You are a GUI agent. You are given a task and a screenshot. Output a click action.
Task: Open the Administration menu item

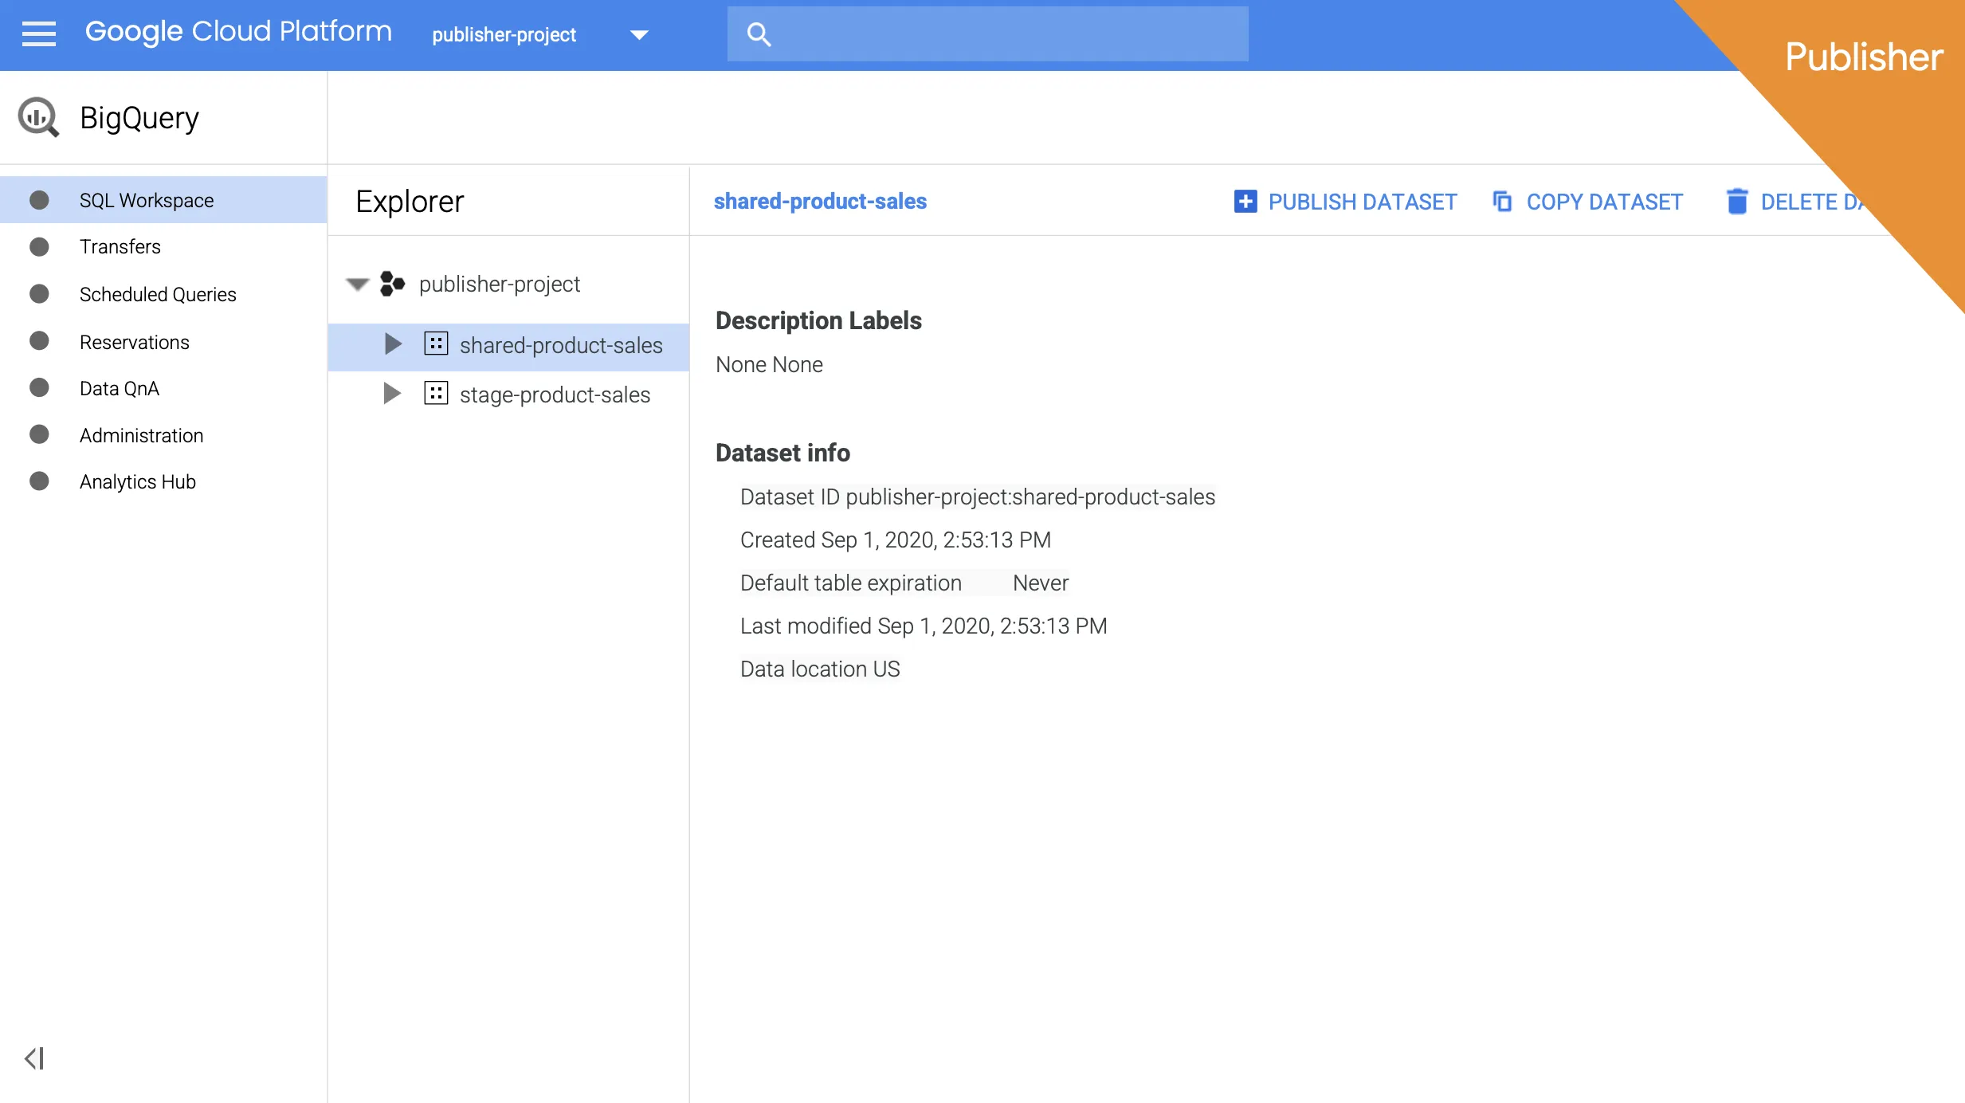click(x=140, y=434)
